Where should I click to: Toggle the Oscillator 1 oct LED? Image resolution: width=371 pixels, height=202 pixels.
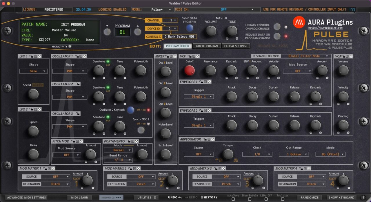point(108,61)
